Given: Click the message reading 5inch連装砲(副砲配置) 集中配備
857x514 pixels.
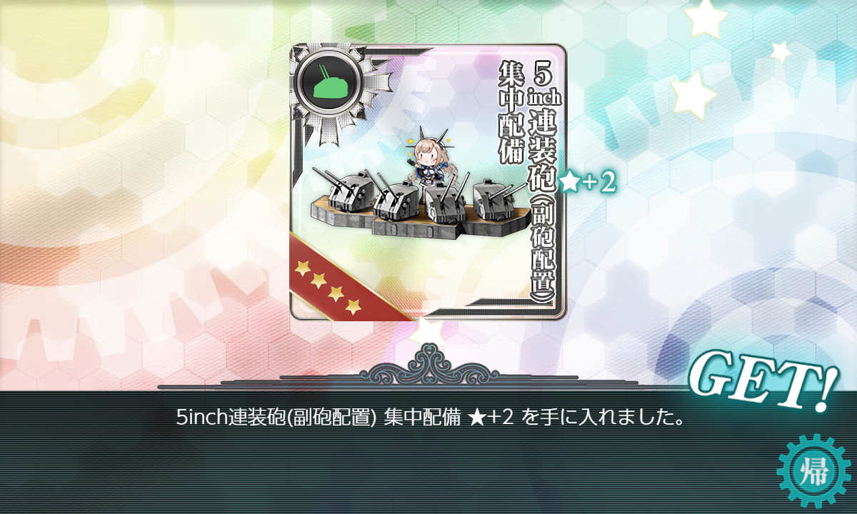Looking at the screenshot, I should 319,417.
